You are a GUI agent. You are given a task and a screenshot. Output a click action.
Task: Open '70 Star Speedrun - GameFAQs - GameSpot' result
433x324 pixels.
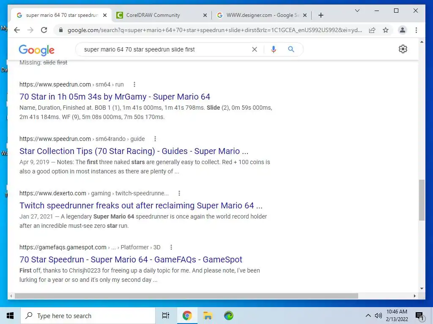(131, 259)
